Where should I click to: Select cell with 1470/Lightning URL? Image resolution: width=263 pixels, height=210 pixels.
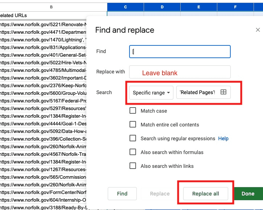click(x=43, y=40)
